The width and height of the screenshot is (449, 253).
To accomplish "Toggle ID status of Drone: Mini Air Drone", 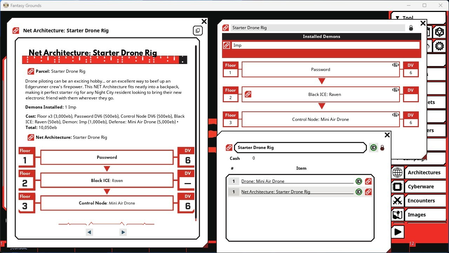I will click(x=358, y=181).
